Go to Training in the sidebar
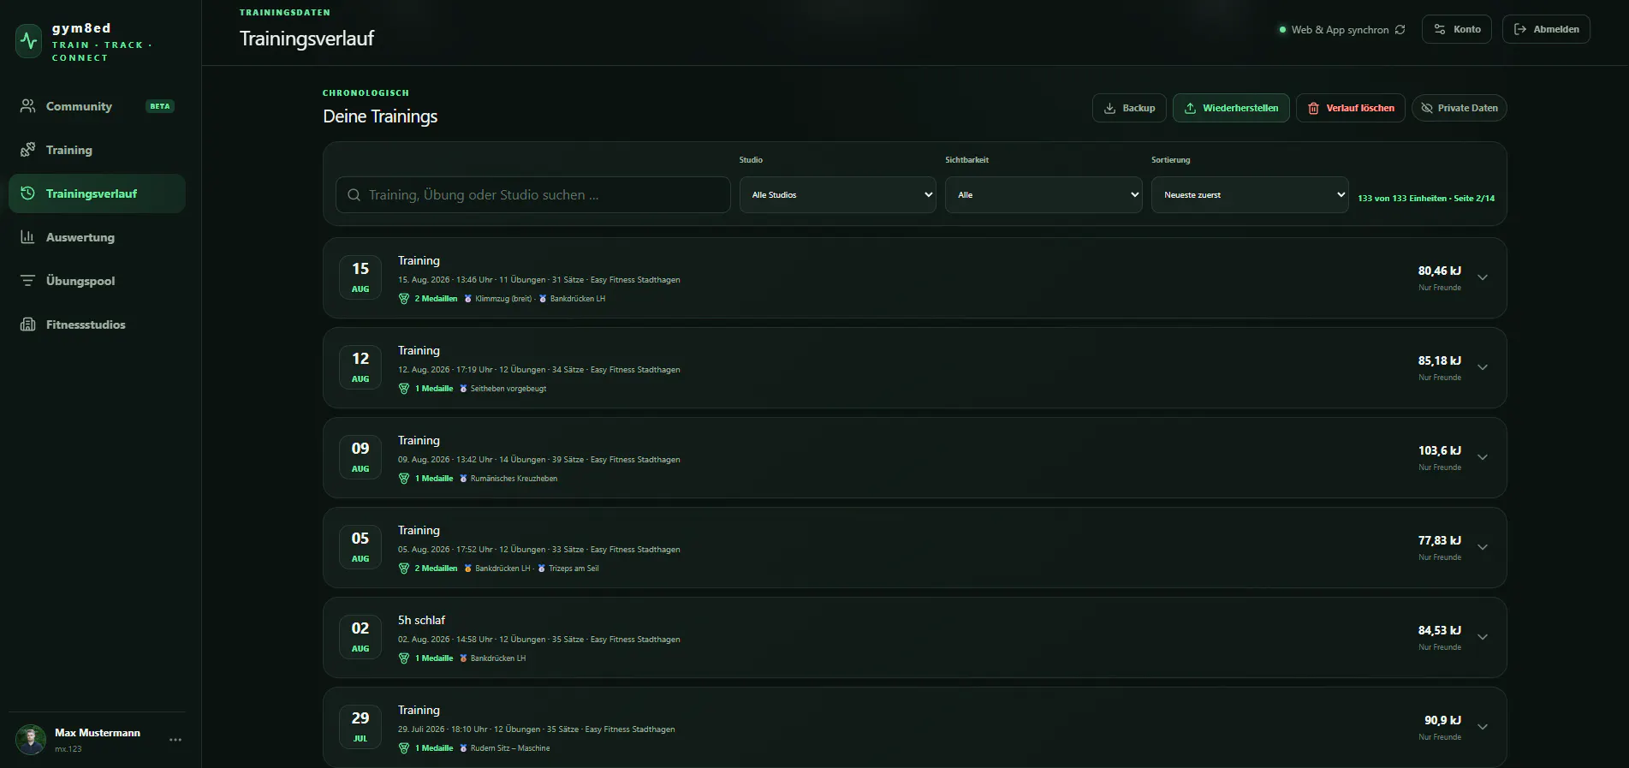Viewport: 1629px width, 768px height. (x=97, y=150)
